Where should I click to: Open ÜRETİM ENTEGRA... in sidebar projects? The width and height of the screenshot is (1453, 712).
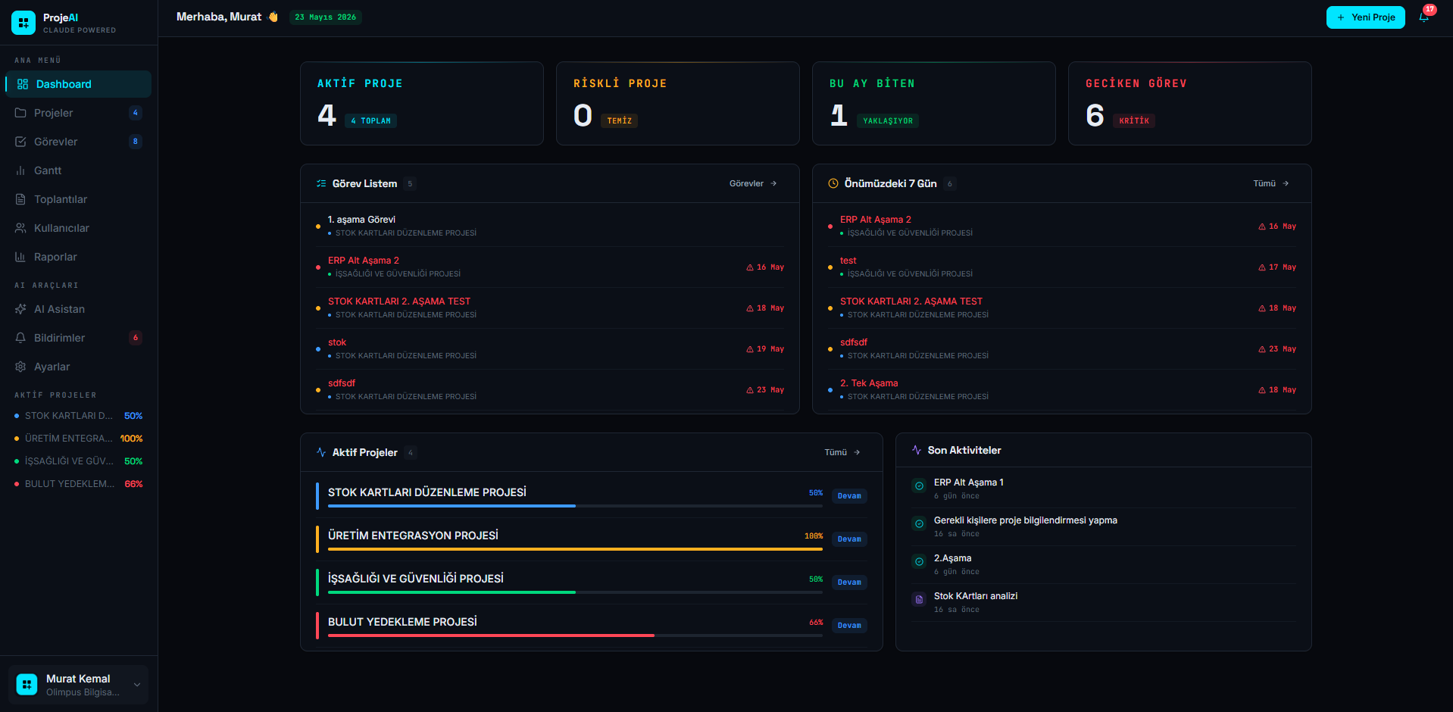click(x=79, y=439)
